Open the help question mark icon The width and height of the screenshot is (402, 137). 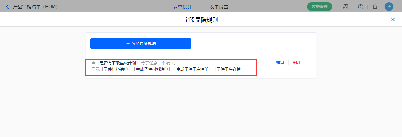pyautogui.click(x=360, y=7)
